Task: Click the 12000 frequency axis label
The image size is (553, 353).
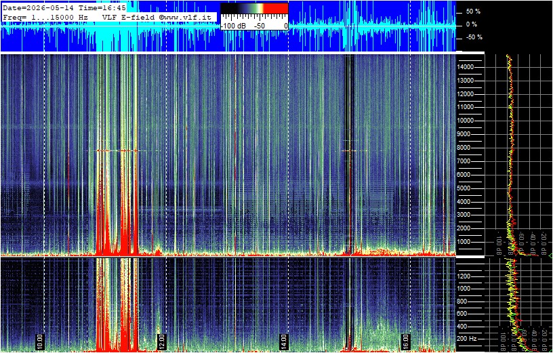Action: [466, 94]
